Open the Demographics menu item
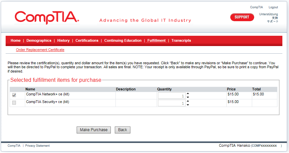 (39, 40)
